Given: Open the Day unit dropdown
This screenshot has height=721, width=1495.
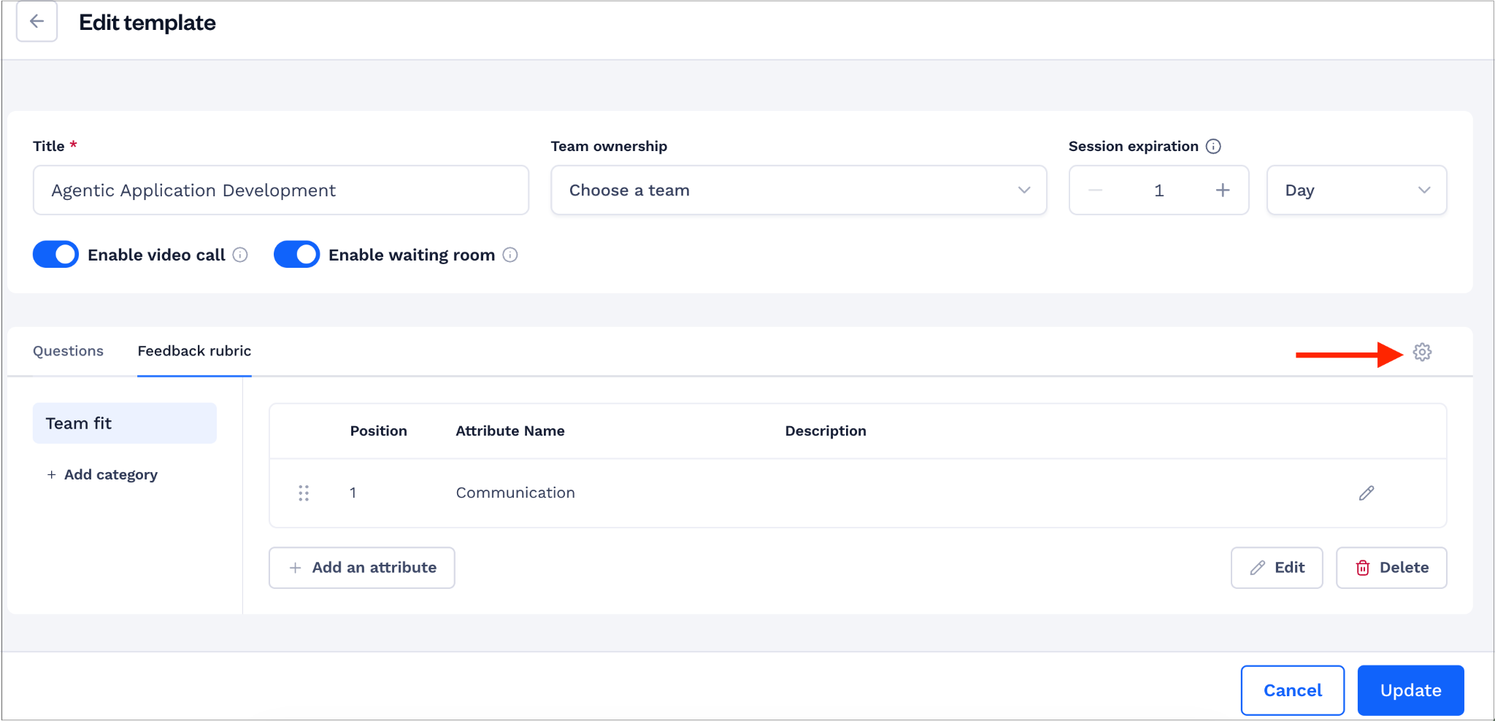Looking at the screenshot, I should click(1356, 190).
